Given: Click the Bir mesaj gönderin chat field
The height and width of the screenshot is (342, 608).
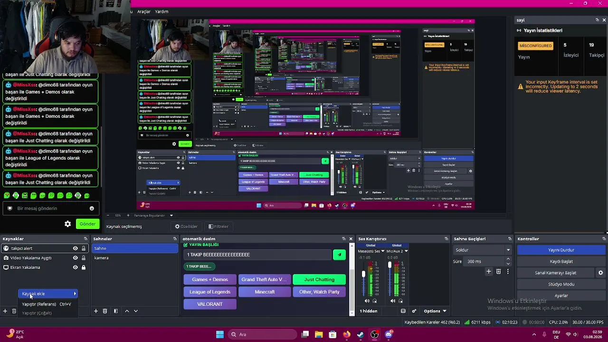Looking at the screenshot, I should (50, 209).
